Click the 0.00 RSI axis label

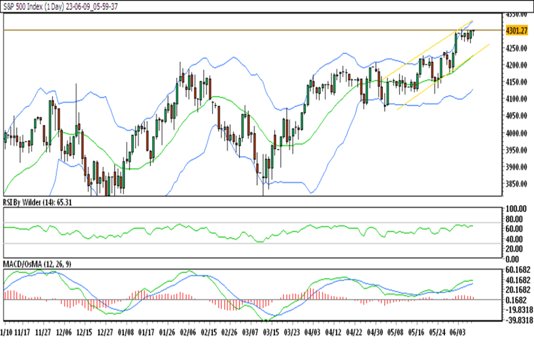tap(512, 259)
